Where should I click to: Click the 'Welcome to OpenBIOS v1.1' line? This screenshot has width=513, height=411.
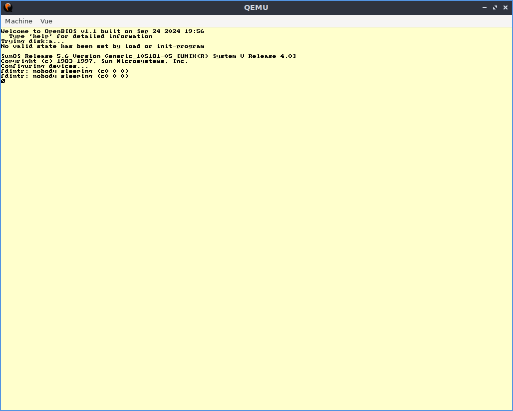click(x=103, y=31)
